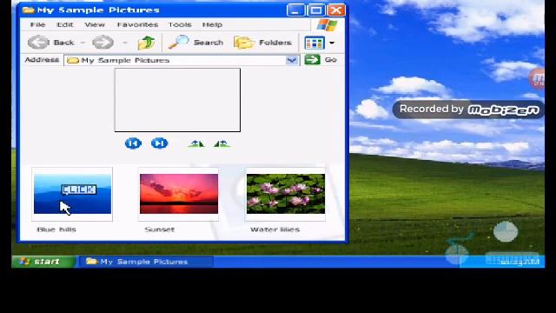Click the system tray clock
The height and width of the screenshot is (313, 556).
[x=520, y=262]
